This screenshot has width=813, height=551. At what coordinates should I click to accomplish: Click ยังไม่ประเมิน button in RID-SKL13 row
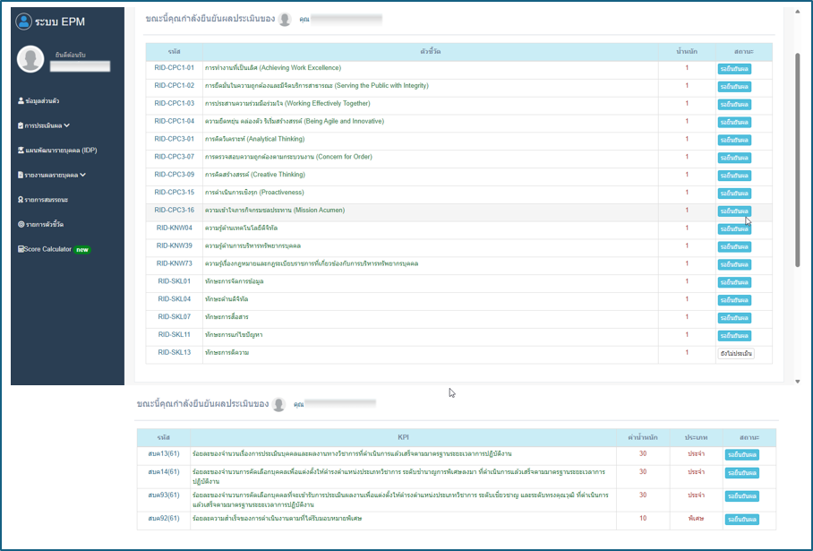736,353
